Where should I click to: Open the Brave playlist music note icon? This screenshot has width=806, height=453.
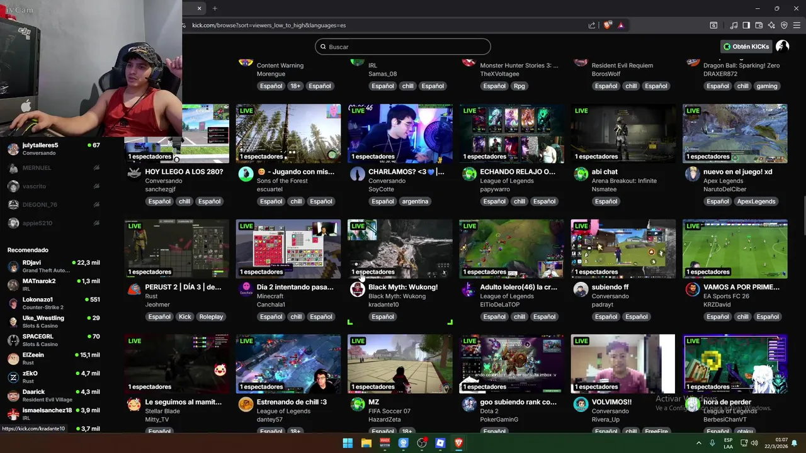pyautogui.click(x=734, y=25)
